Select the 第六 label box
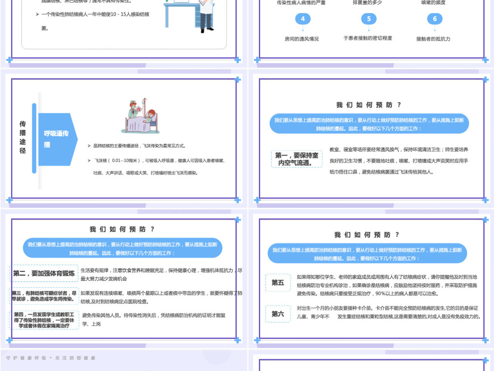The height and width of the screenshot is (371, 494). 278,314
